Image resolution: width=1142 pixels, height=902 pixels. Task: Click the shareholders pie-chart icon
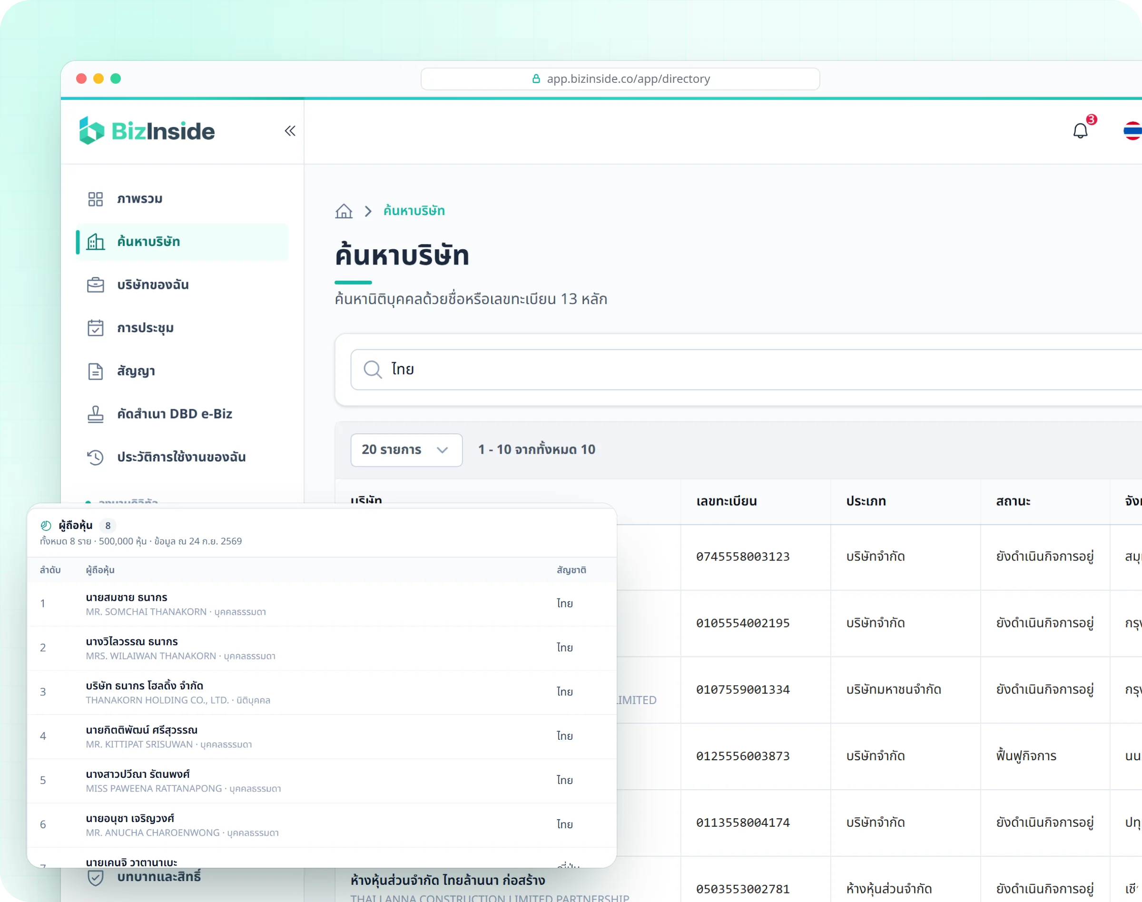tap(46, 526)
